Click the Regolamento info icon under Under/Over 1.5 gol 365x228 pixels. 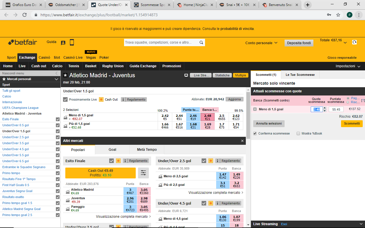pos(123,99)
